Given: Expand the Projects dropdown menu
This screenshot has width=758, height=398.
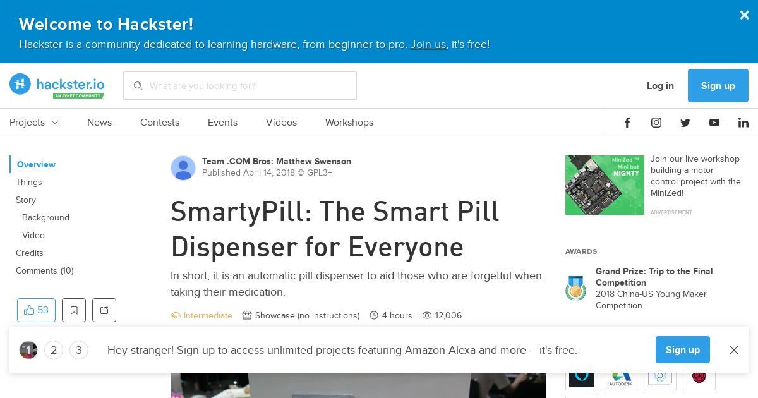Looking at the screenshot, I should coord(34,123).
